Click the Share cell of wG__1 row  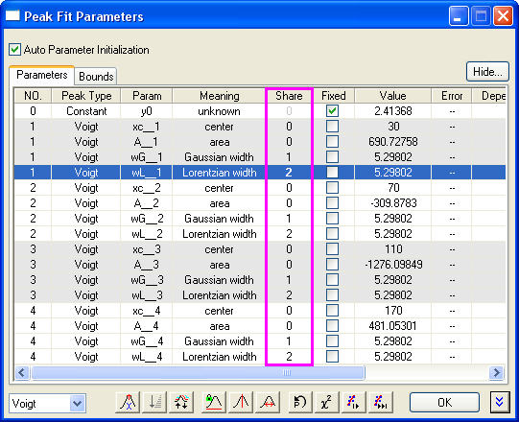pos(289,157)
